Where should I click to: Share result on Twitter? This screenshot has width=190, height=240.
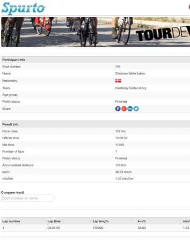click(x=136, y=109)
